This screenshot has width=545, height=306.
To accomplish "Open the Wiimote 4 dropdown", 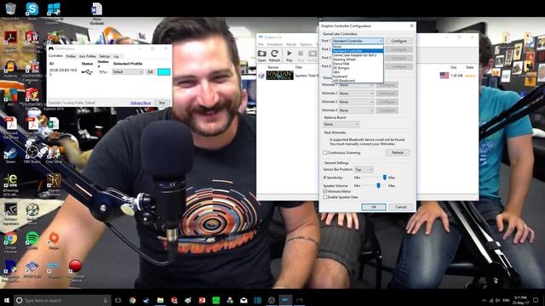I will 356,110.
